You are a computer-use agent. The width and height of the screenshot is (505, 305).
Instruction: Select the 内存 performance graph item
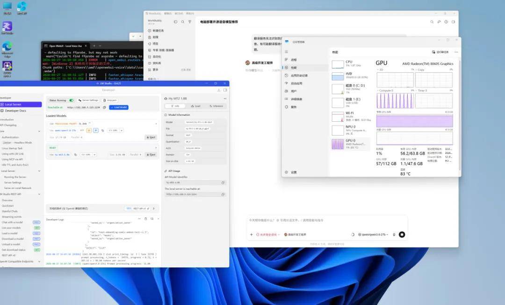pos(351,76)
